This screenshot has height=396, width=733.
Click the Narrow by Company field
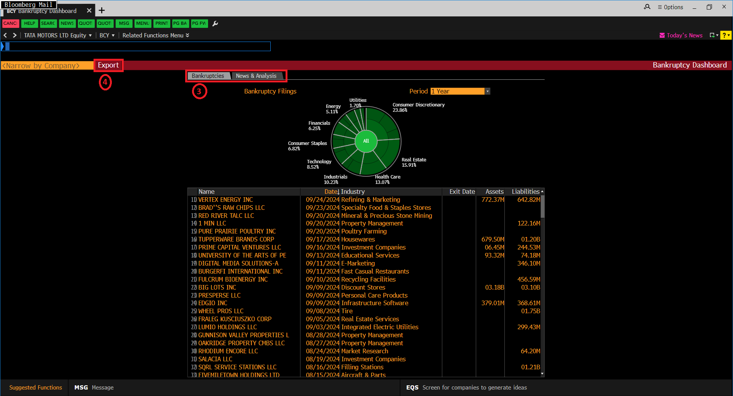[47, 66]
